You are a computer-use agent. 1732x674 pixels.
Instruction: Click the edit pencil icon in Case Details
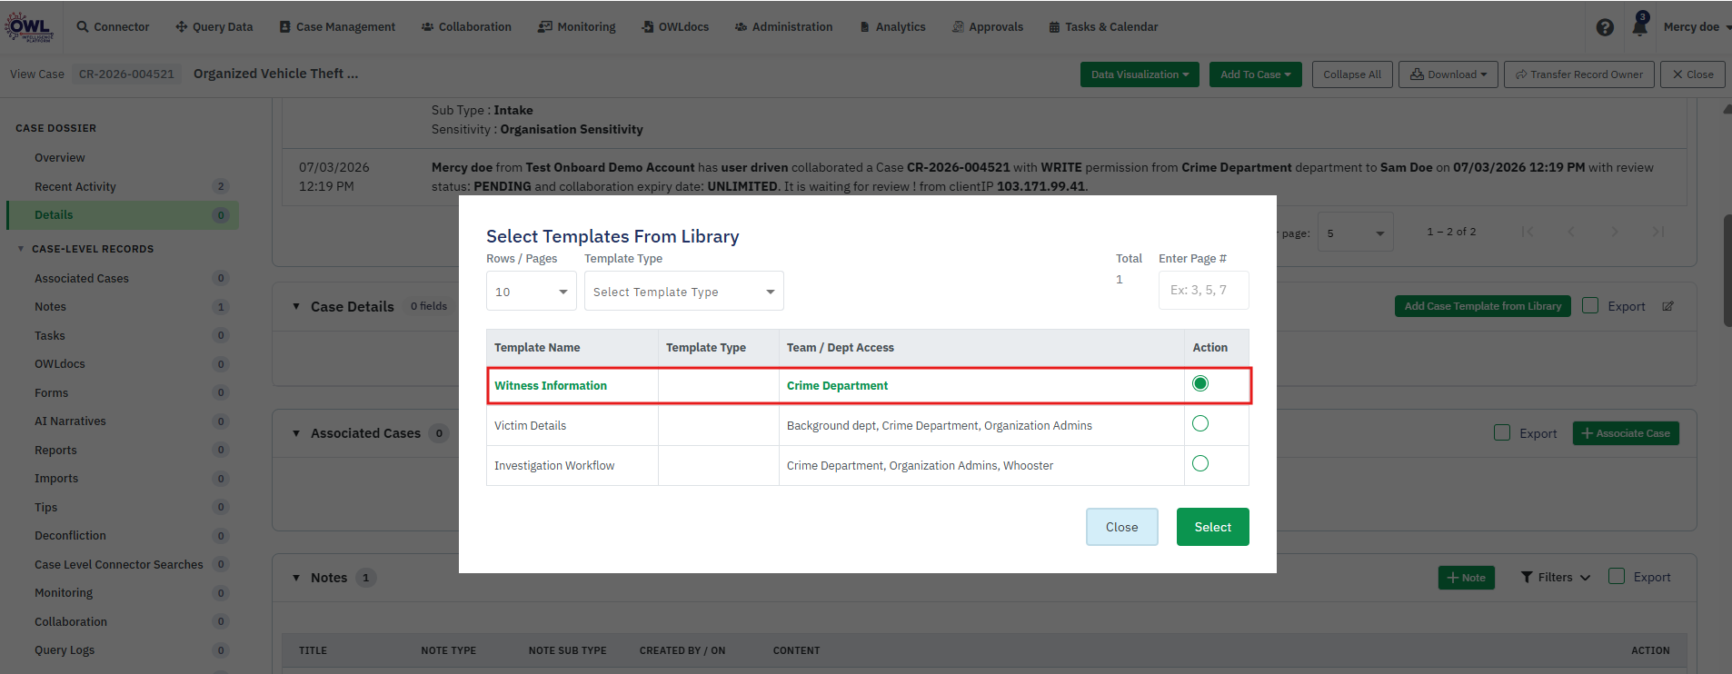pos(1667,306)
